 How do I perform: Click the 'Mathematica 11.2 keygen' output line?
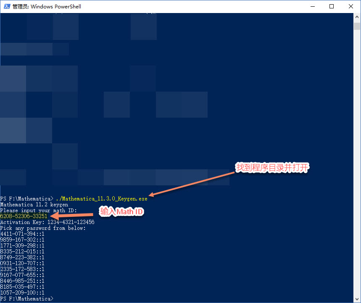(34, 204)
